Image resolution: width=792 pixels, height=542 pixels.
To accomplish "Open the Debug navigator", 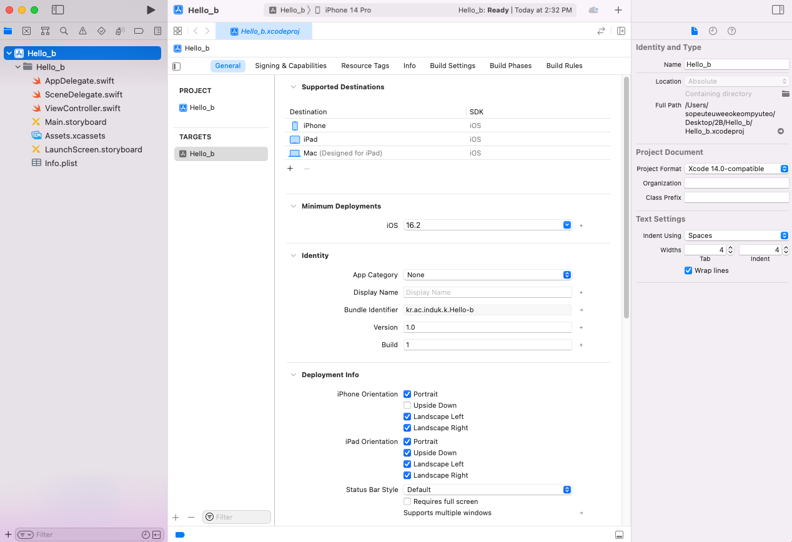I will pyautogui.click(x=120, y=31).
